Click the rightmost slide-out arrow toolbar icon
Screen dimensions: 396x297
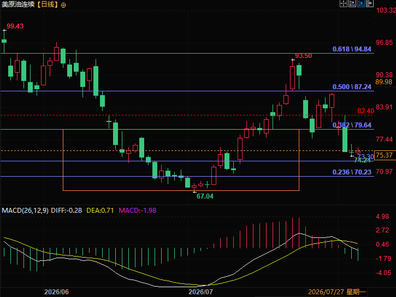coord(370,3)
